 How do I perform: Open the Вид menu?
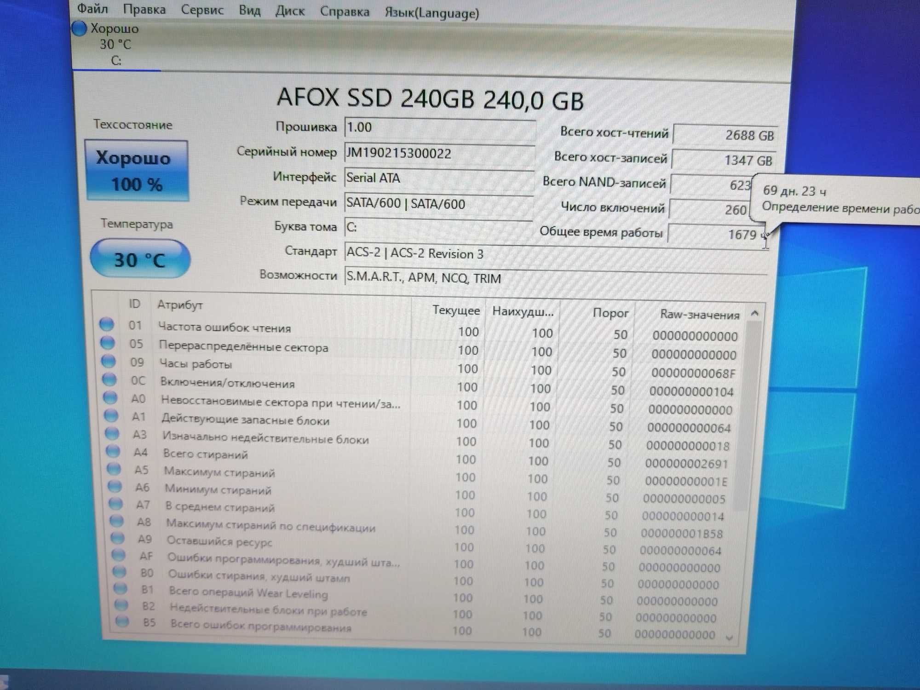(249, 10)
